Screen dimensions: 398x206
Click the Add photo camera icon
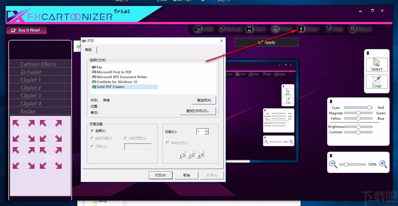click(198, 28)
